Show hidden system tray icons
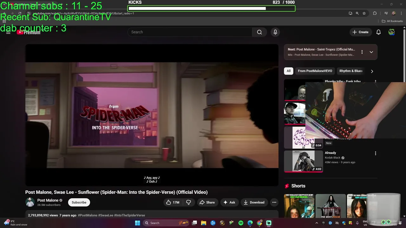Viewport: 406px width, 228px height. (317, 223)
